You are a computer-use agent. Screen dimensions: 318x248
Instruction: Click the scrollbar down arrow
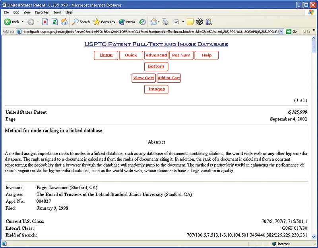(314, 236)
